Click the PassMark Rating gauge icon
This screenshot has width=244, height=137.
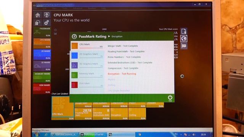tap(74, 37)
